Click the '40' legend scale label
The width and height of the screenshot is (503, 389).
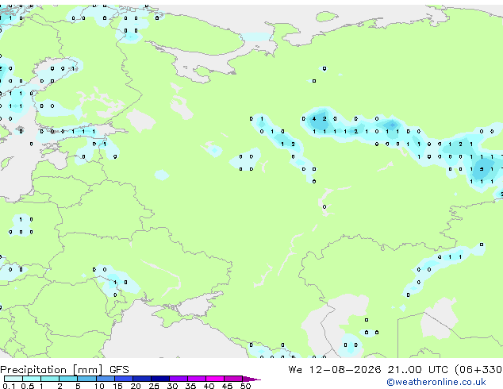(209, 386)
